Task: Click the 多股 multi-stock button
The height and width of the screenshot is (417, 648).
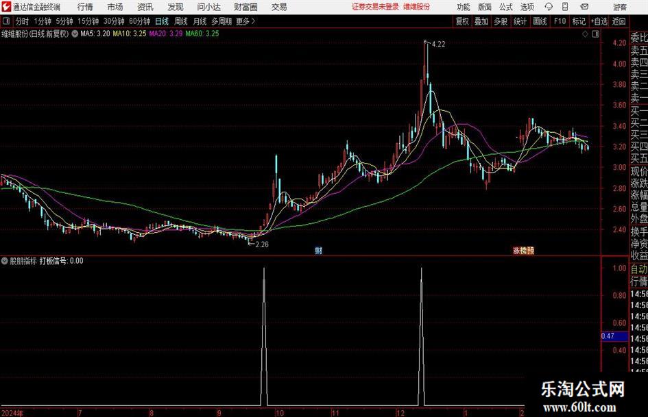Action: (x=501, y=21)
